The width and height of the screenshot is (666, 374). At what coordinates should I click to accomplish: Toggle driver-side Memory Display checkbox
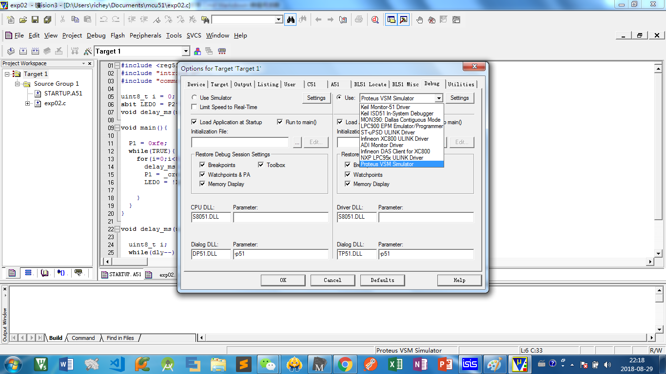pos(348,184)
